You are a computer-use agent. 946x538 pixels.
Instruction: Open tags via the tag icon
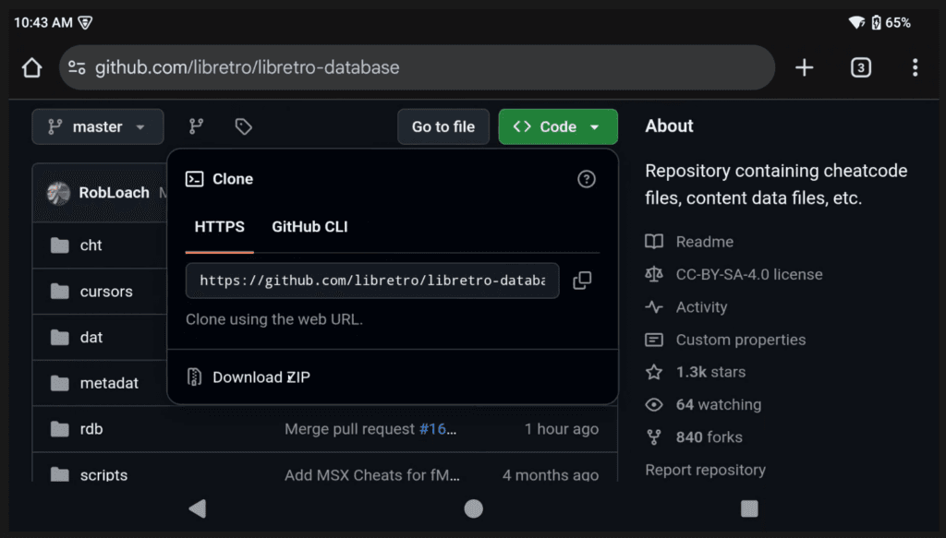click(243, 126)
